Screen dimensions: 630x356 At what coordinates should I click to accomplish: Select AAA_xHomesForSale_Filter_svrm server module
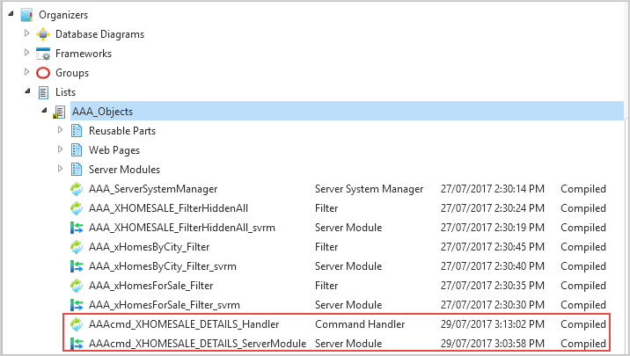point(163,304)
